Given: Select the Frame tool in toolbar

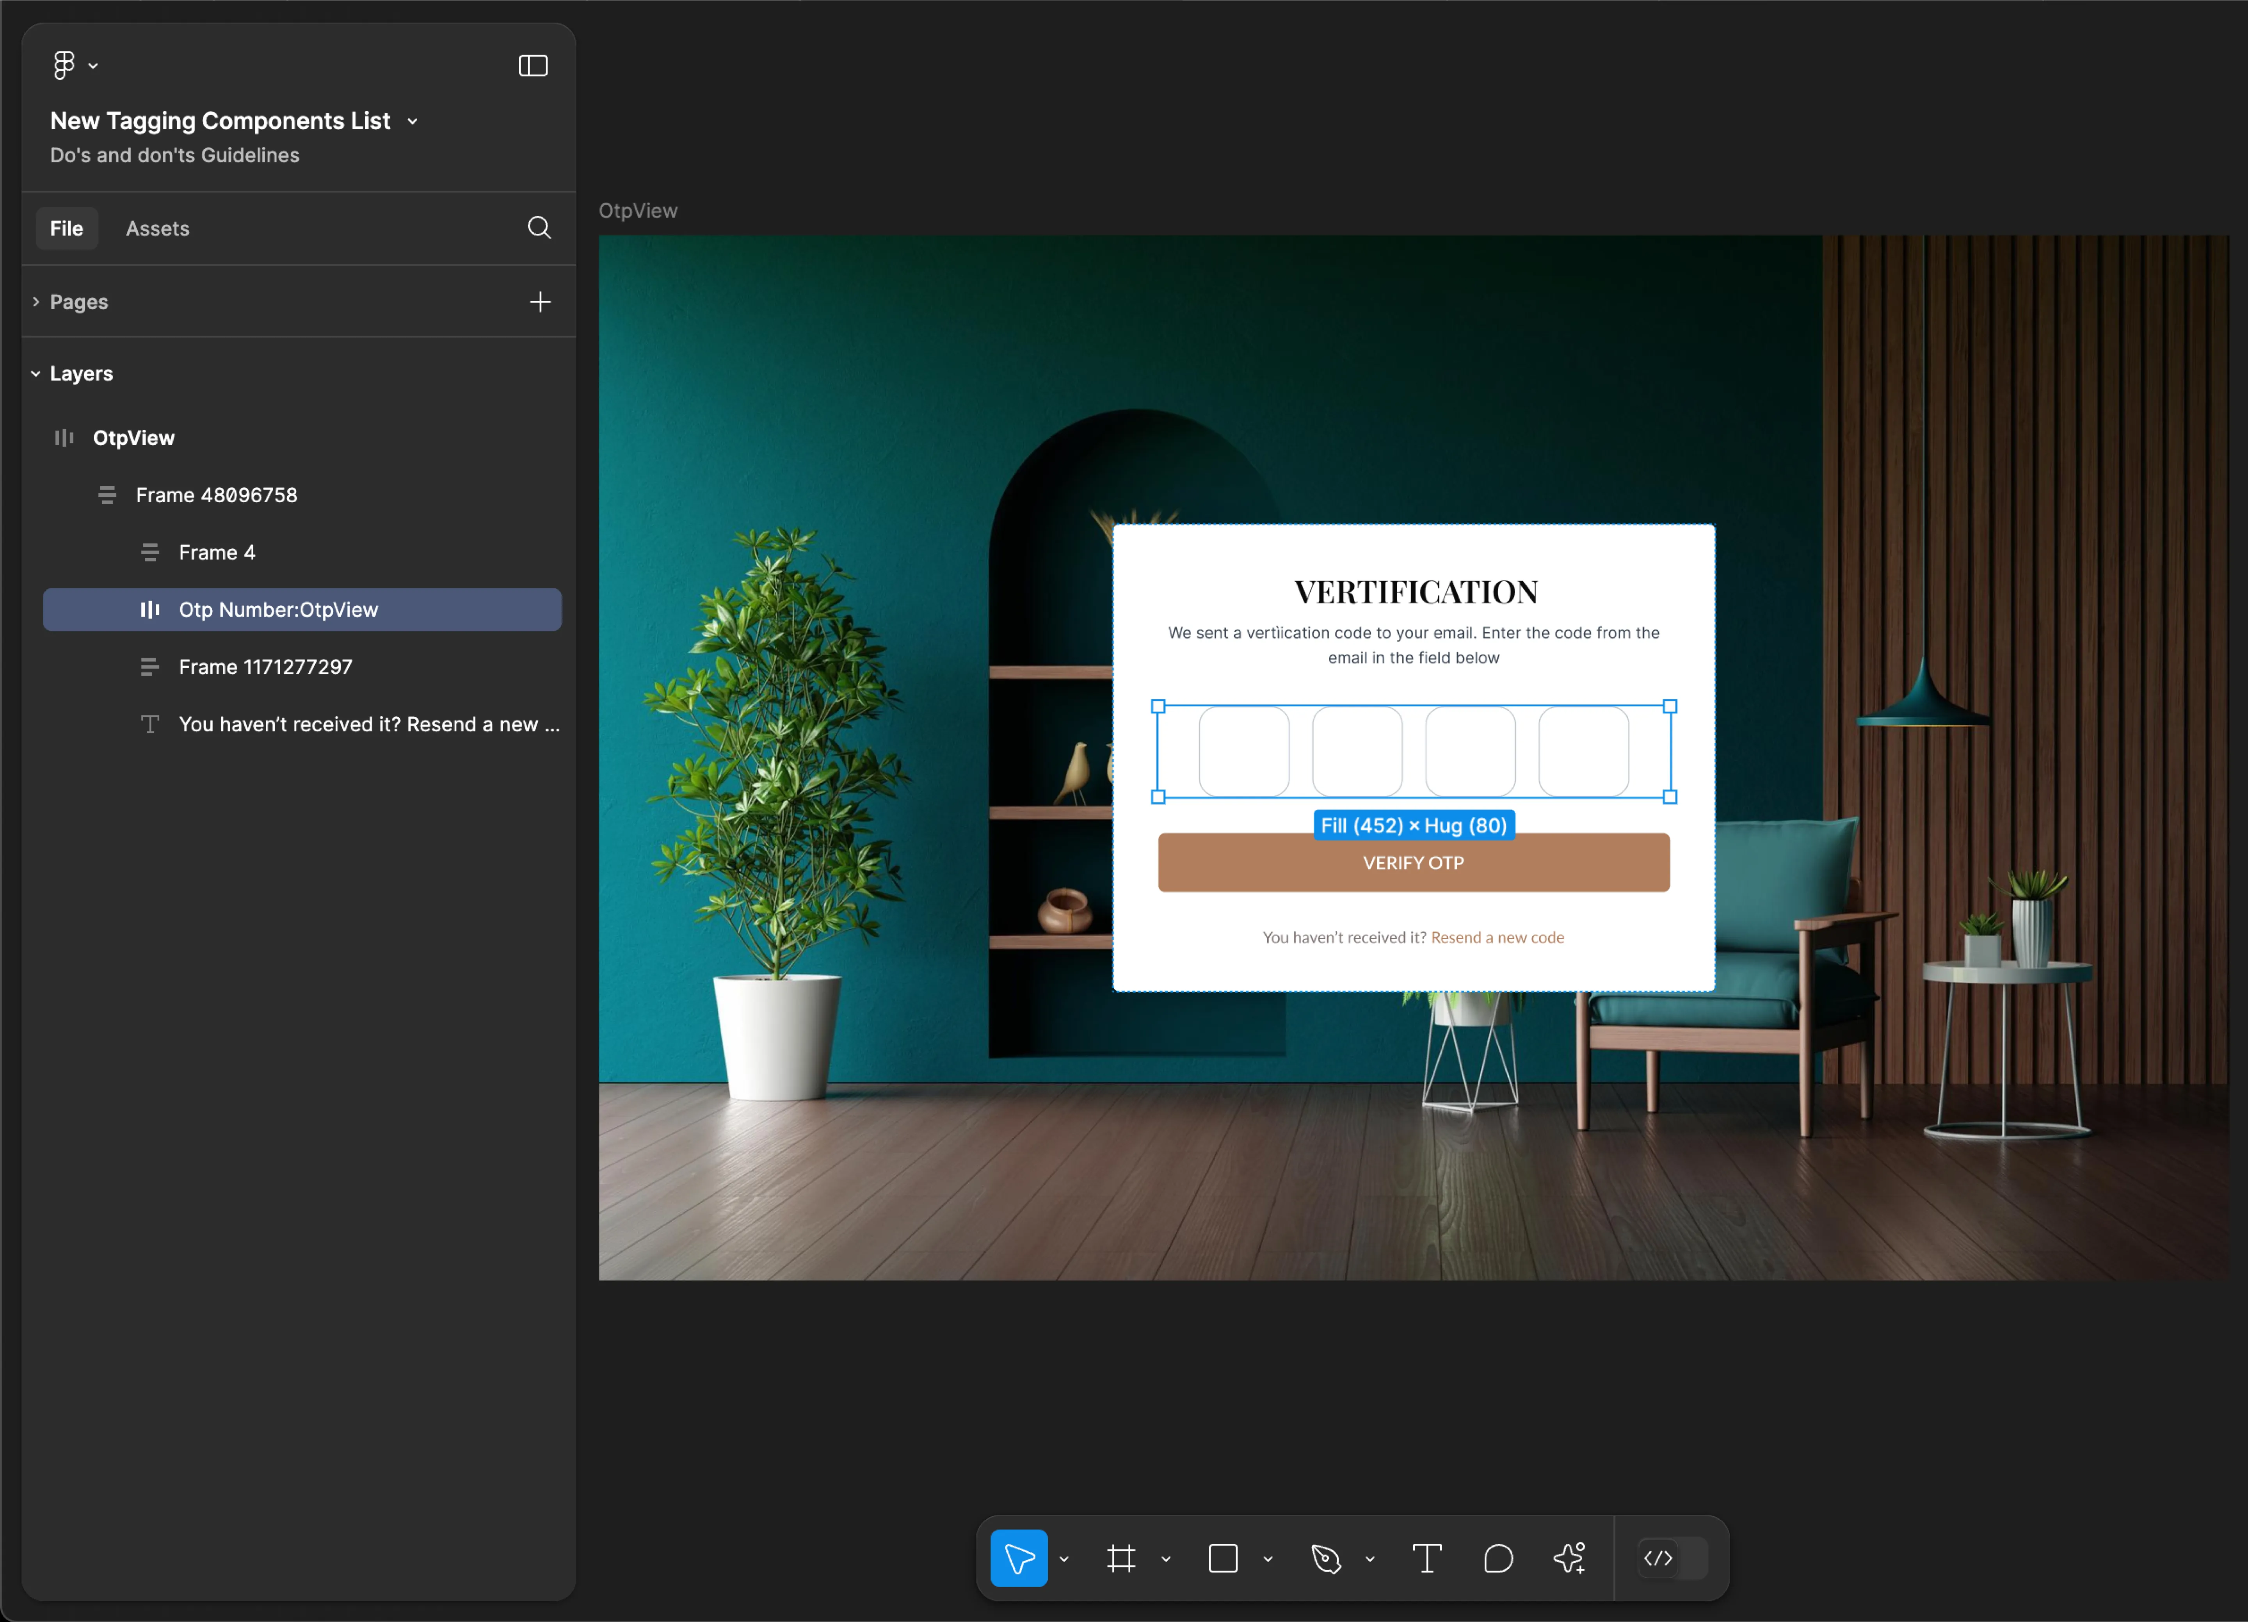Looking at the screenshot, I should tap(1121, 1558).
